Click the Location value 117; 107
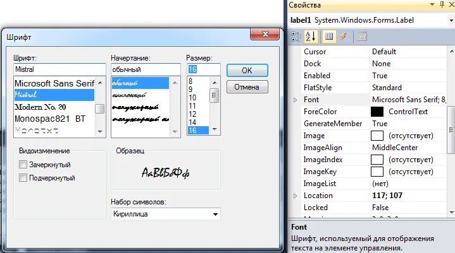This screenshot has width=455, height=253. tap(387, 196)
